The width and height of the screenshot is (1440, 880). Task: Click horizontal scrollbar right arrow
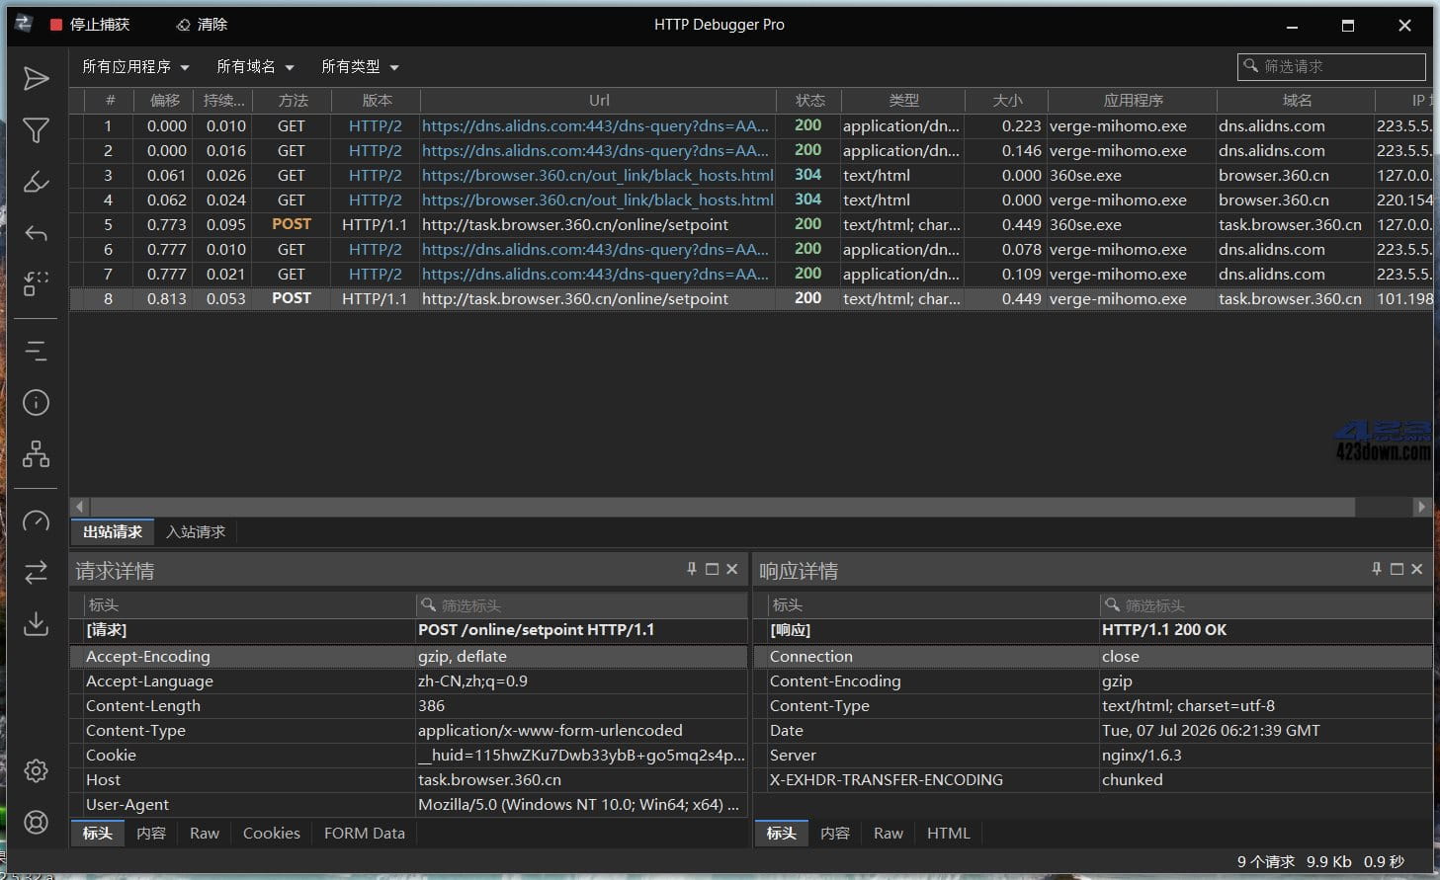click(1422, 507)
